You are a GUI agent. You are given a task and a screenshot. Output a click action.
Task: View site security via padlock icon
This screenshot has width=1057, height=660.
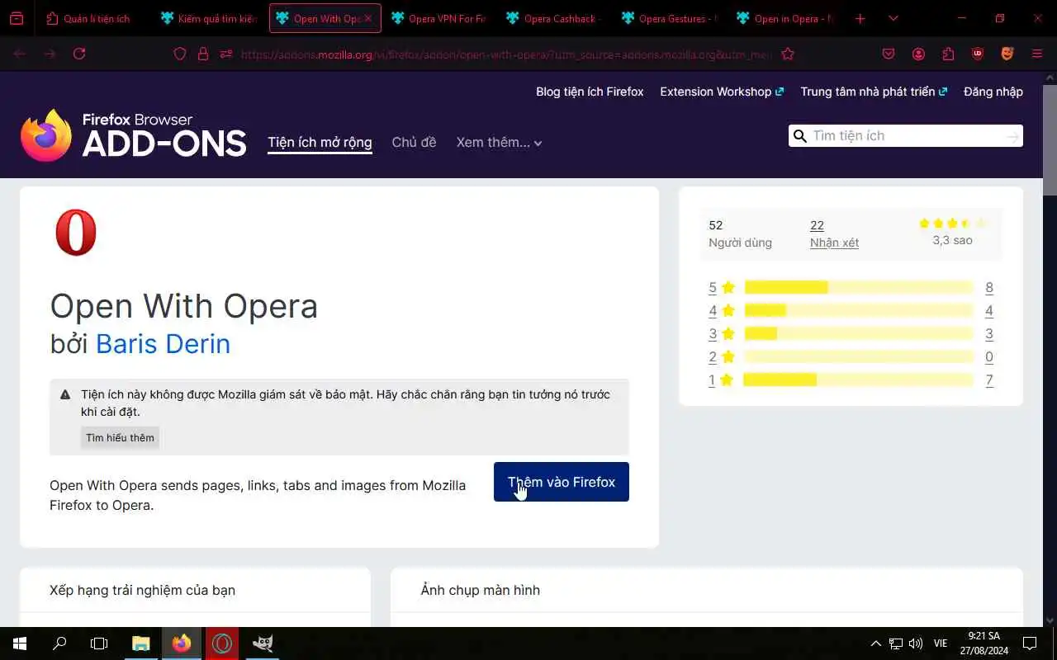(x=203, y=54)
